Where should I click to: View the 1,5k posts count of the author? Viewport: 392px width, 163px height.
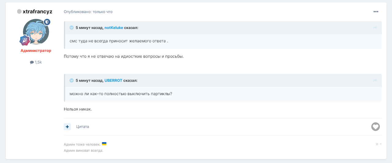[36, 62]
